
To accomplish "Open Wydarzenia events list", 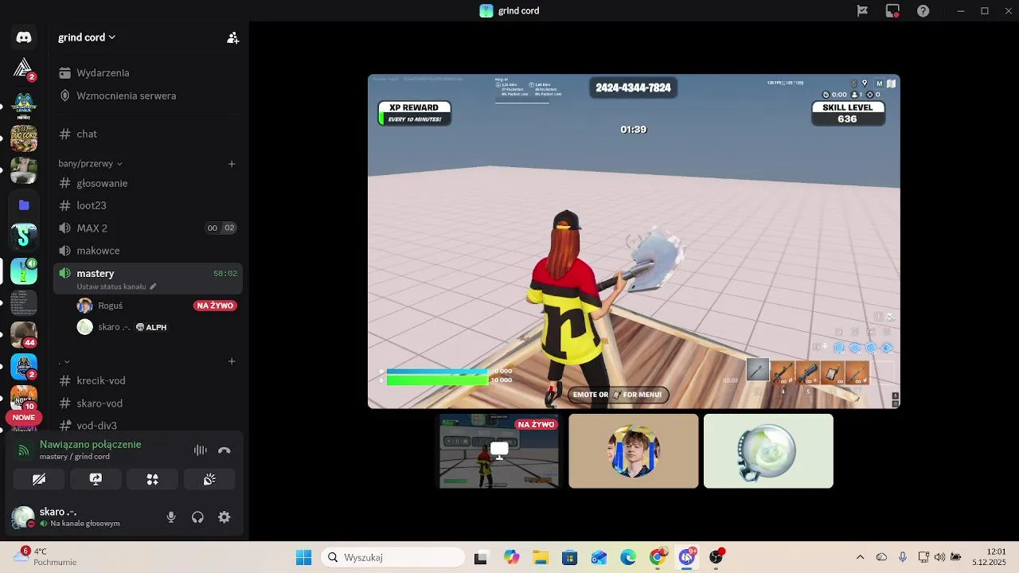I will pyautogui.click(x=103, y=72).
